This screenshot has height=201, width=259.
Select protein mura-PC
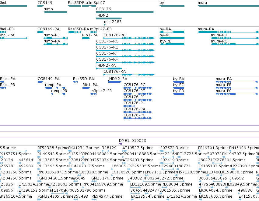[236, 94]
